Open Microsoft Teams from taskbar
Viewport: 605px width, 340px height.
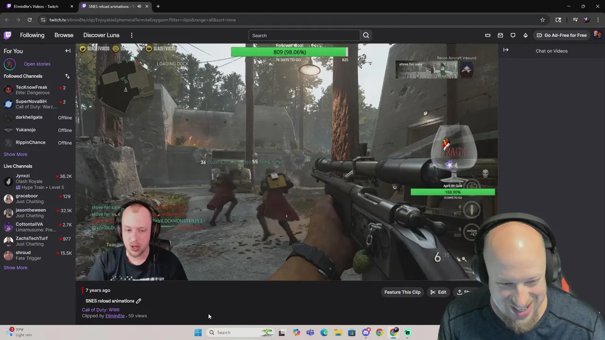(x=310, y=332)
